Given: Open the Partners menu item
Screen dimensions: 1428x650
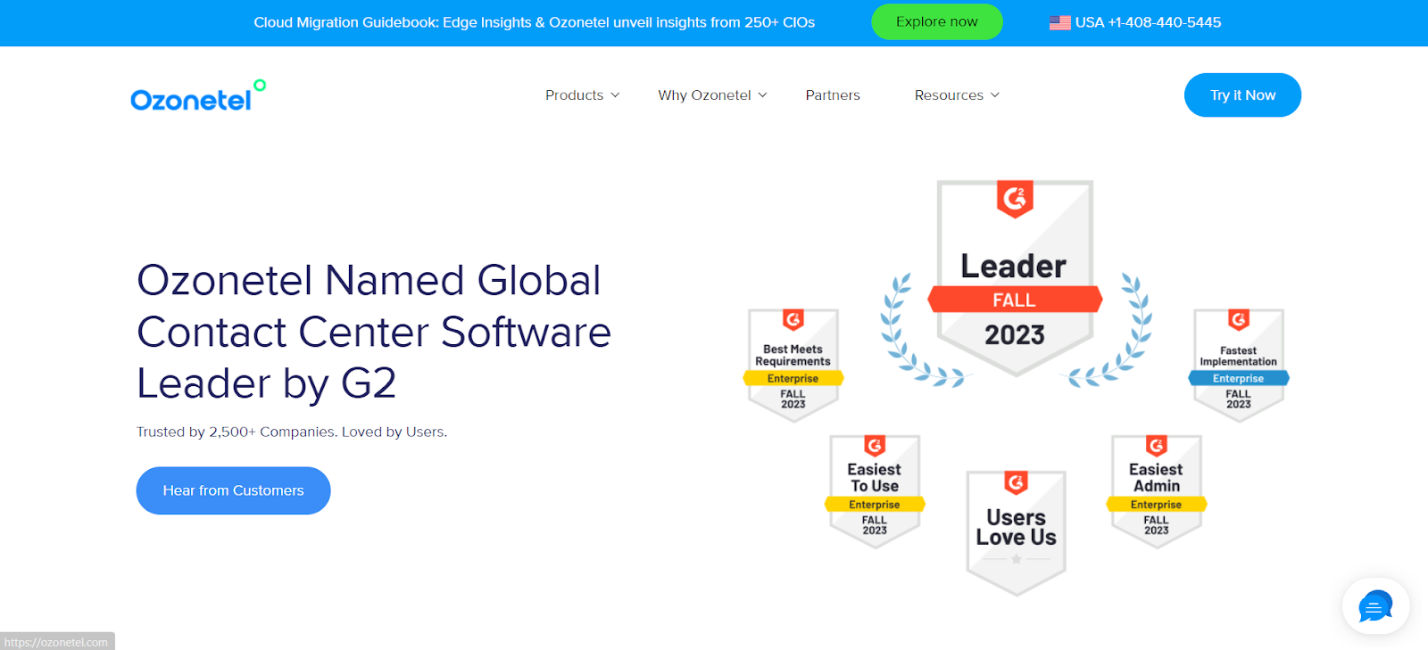Looking at the screenshot, I should pyautogui.click(x=832, y=95).
